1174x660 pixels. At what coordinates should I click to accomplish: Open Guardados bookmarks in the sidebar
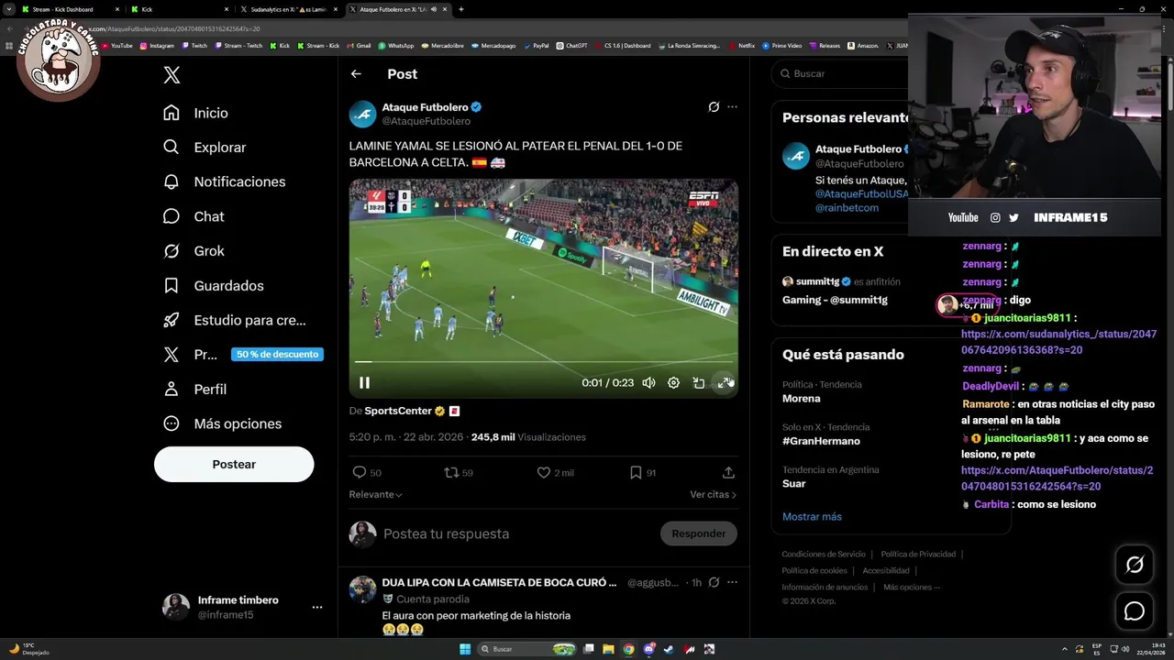pos(213,286)
